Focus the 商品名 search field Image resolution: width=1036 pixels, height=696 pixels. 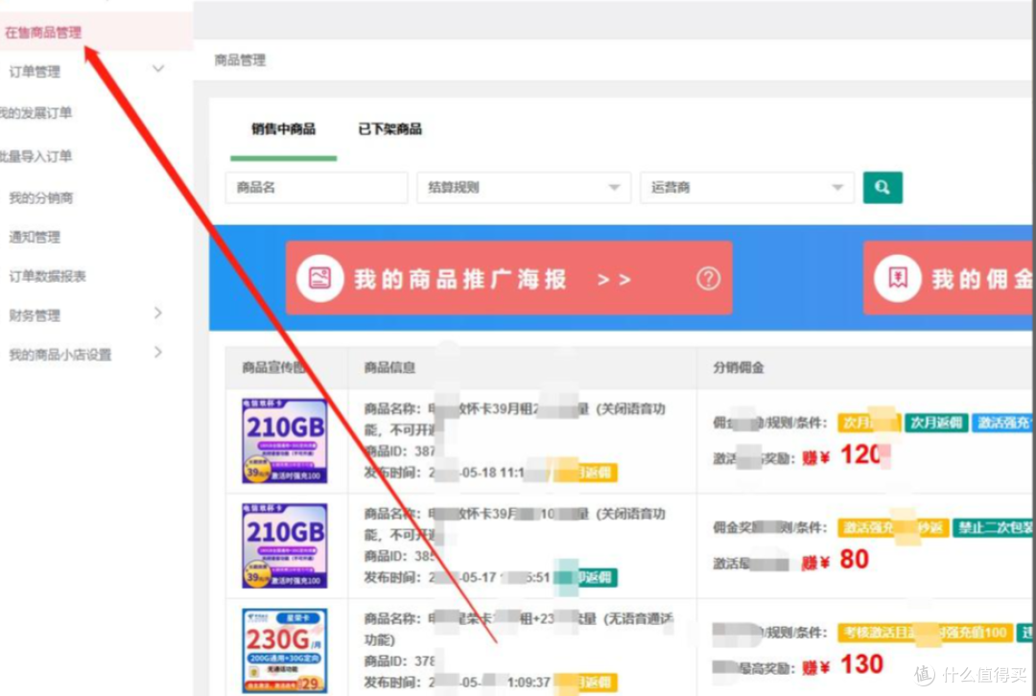(317, 188)
